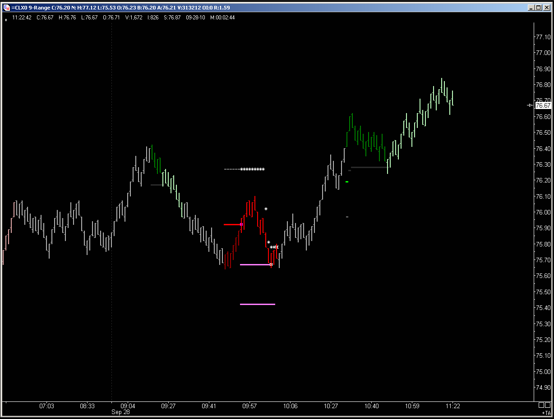Screen dimensions: 554x419
Task: Click the 09:27 time axis label
Action: pyautogui.click(x=168, y=406)
